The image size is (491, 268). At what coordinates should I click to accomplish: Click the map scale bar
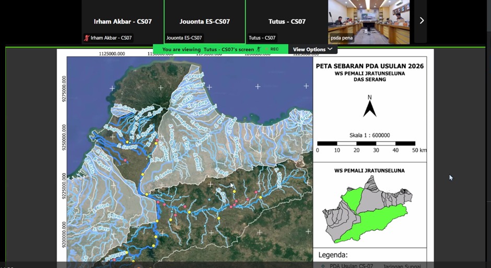click(x=366, y=143)
